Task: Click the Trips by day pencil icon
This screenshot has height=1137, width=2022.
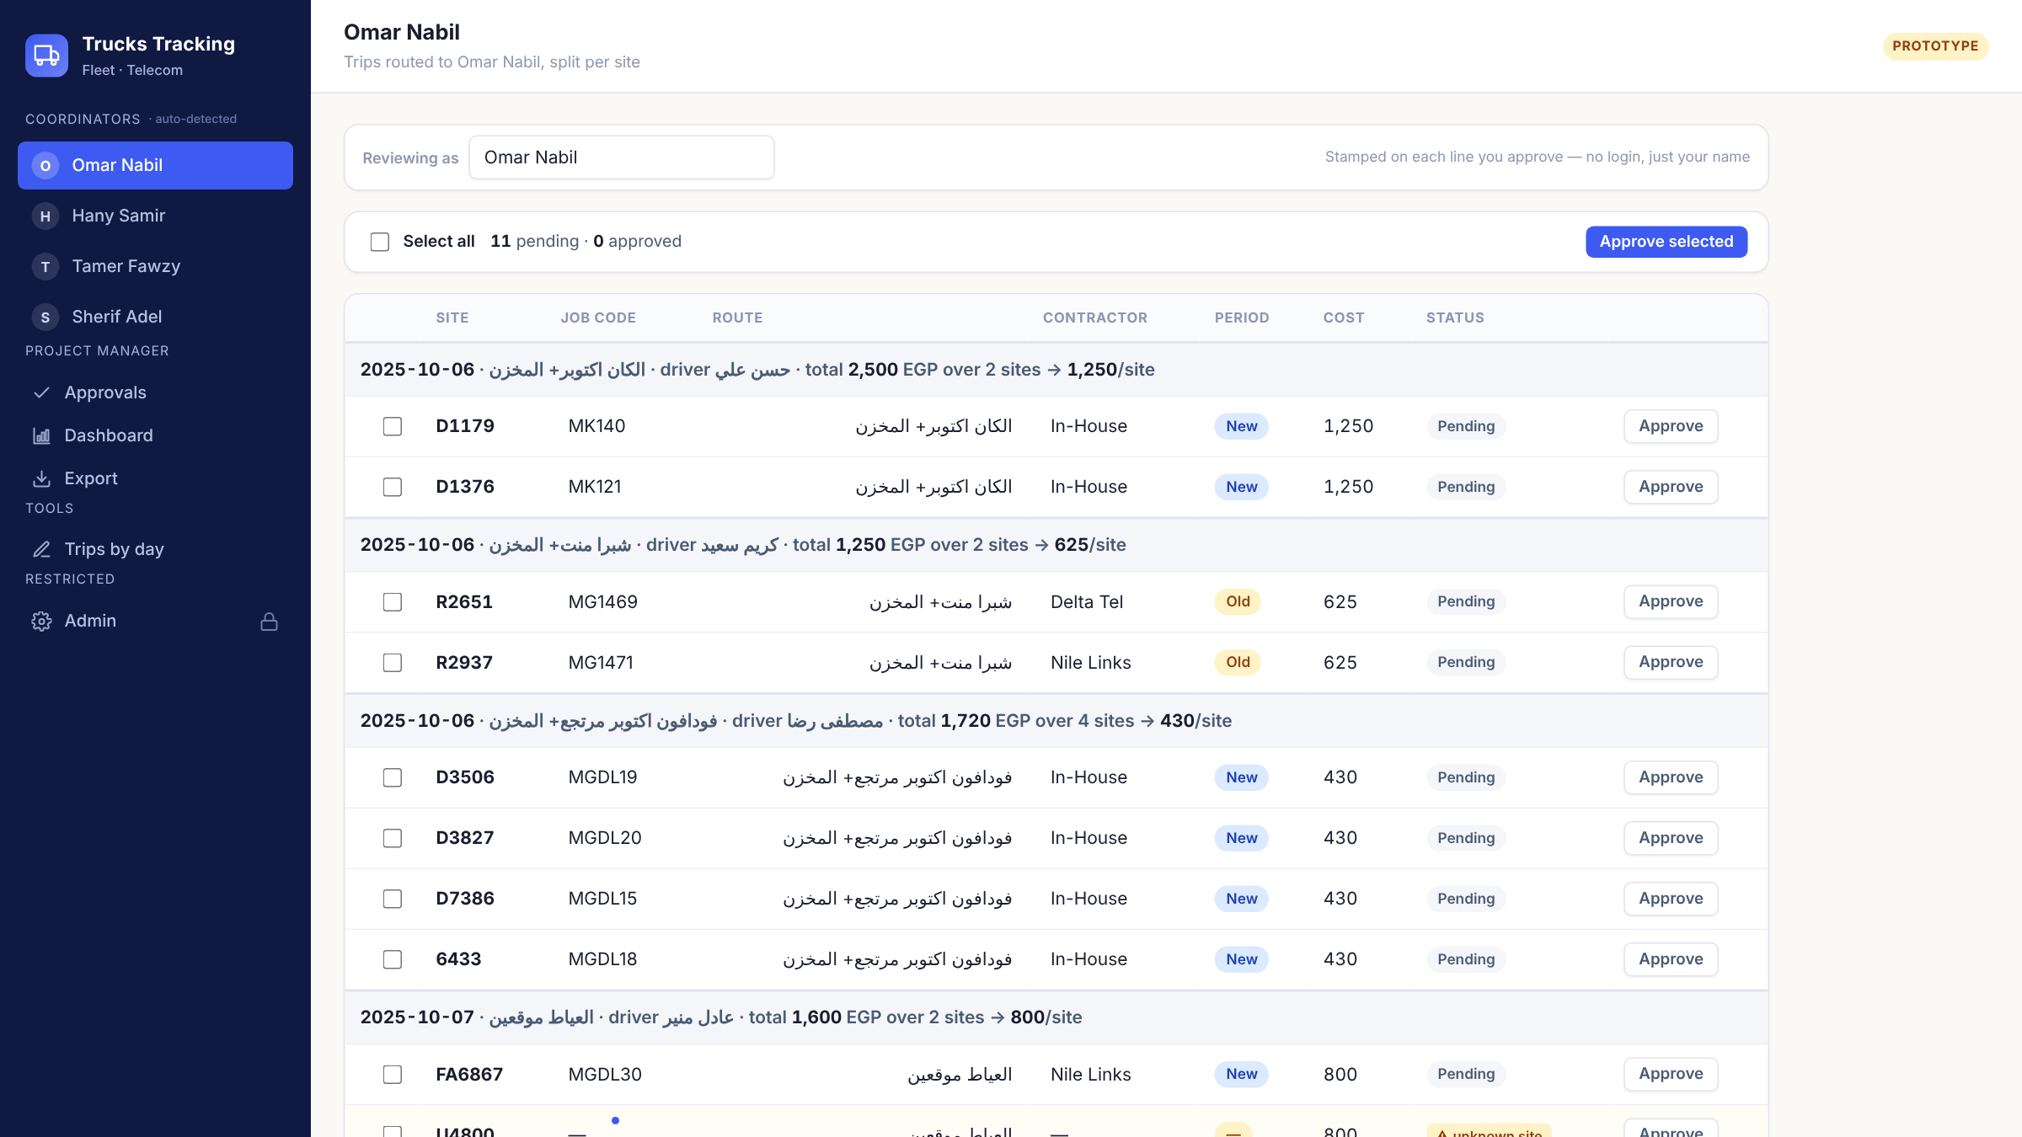Action: click(x=41, y=549)
